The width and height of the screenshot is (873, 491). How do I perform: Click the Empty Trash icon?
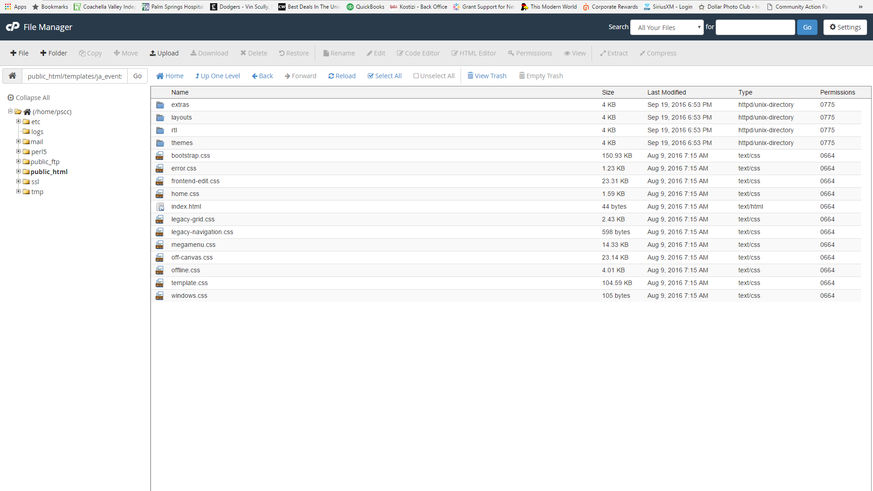coord(541,75)
